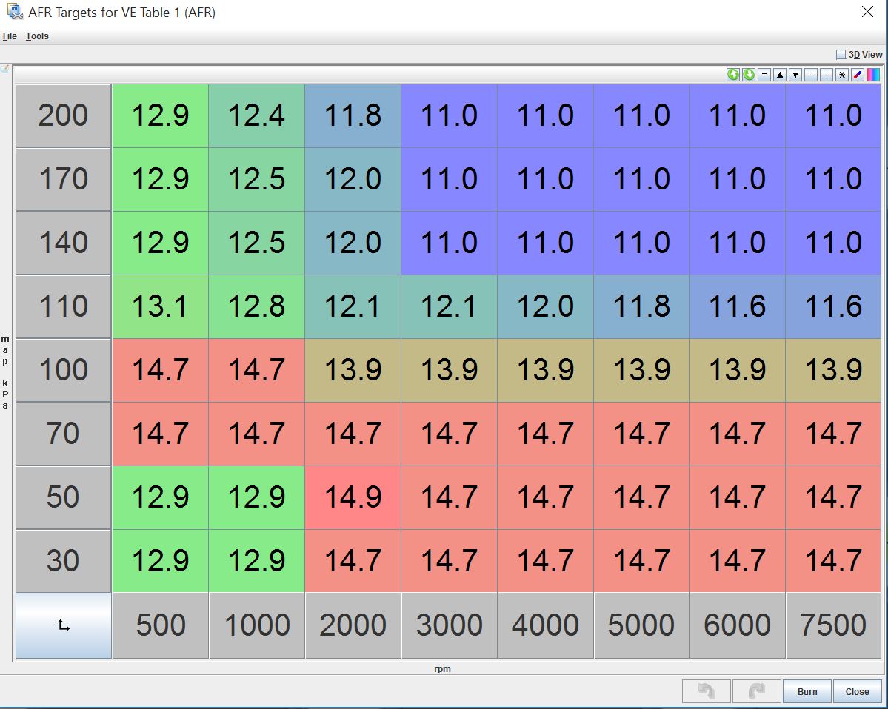Click the title bar application icon
888x709 pixels.
coord(15,12)
